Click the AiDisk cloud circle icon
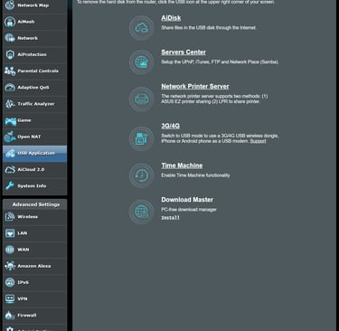This screenshot has width=339, height=331. 141,28
